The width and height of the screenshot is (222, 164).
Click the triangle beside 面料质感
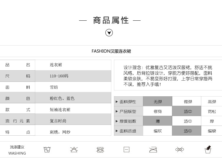(117, 131)
